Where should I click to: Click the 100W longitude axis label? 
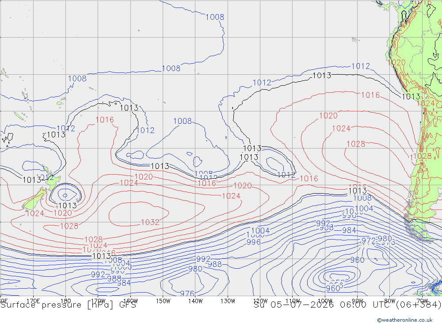pyautogui.click(x=325, y=301)
